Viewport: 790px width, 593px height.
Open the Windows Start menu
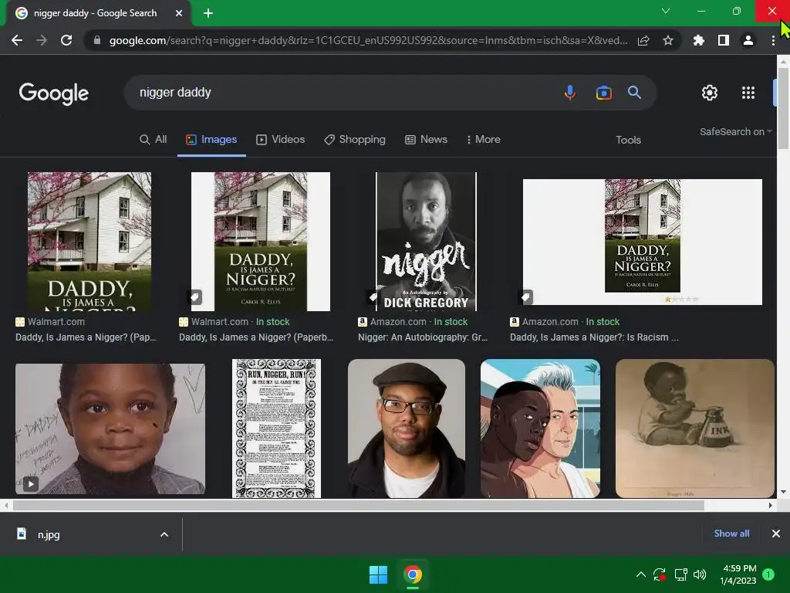tap(378, 574)
